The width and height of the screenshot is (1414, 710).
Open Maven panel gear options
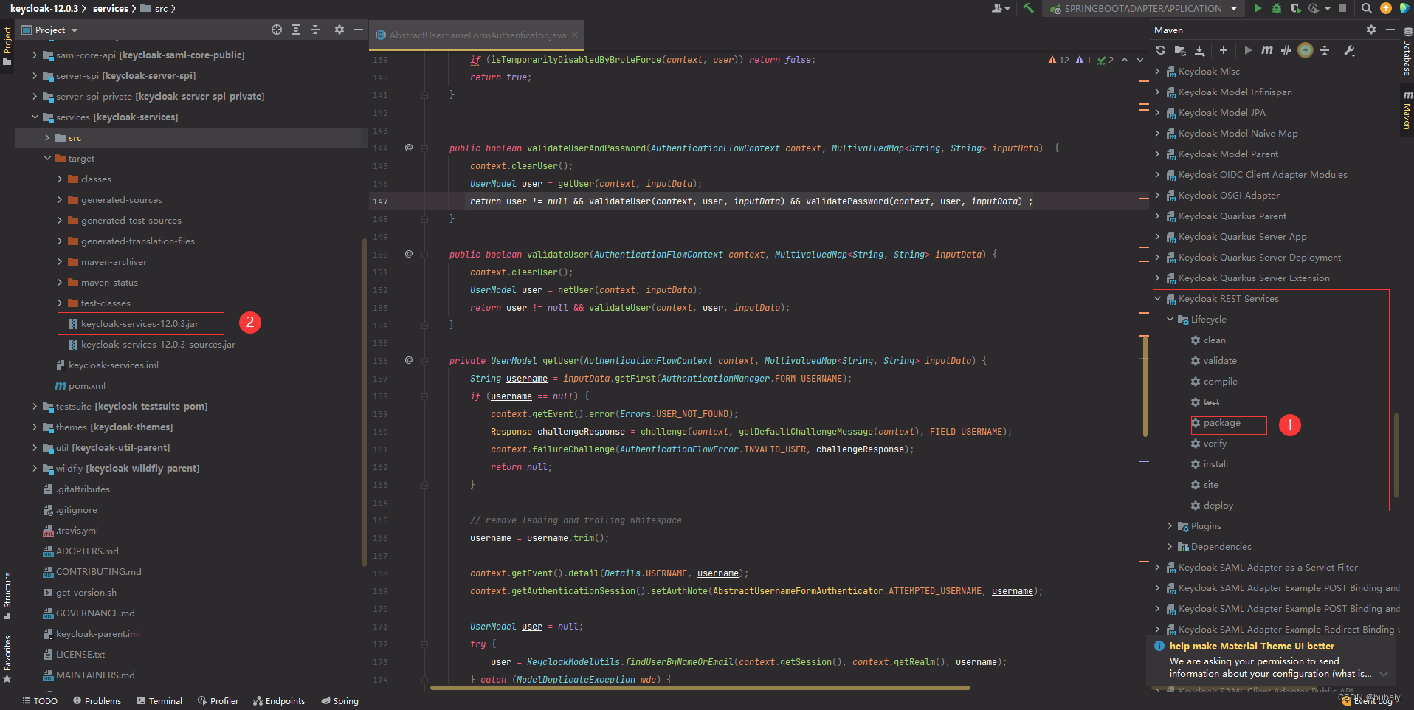point(1371,30)
